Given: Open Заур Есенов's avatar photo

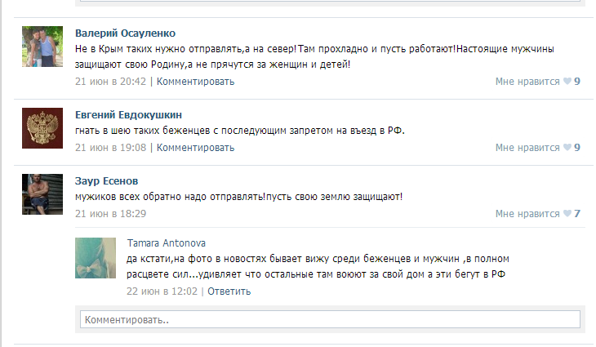Looking at the screenshot, I should click(x=42, y=194).
